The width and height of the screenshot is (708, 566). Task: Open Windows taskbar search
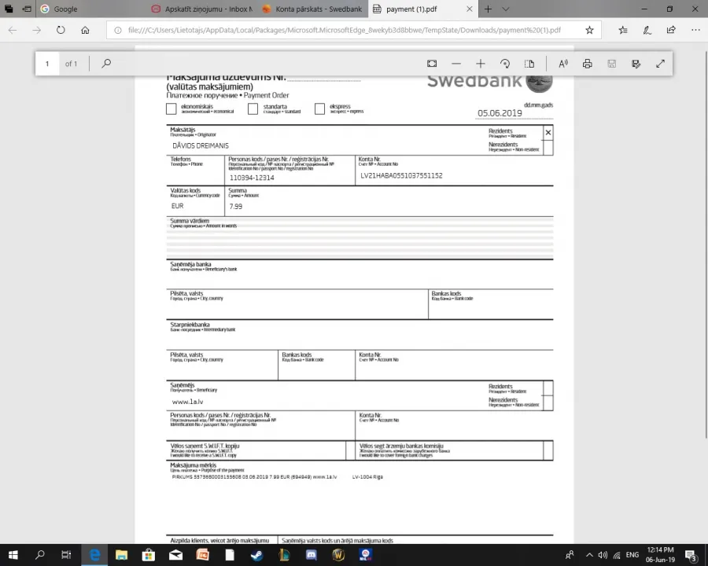pos(40,555)
